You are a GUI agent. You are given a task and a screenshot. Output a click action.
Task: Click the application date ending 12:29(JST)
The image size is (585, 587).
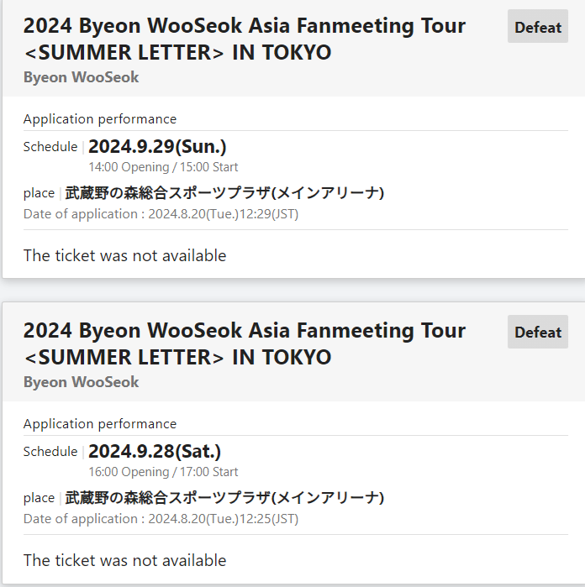pyautogui.click(x=161, y=214)
